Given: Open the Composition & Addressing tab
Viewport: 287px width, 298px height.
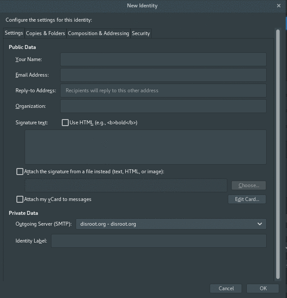Looking at the screenshot, I should pyautogui.click(x=98, y=33).
